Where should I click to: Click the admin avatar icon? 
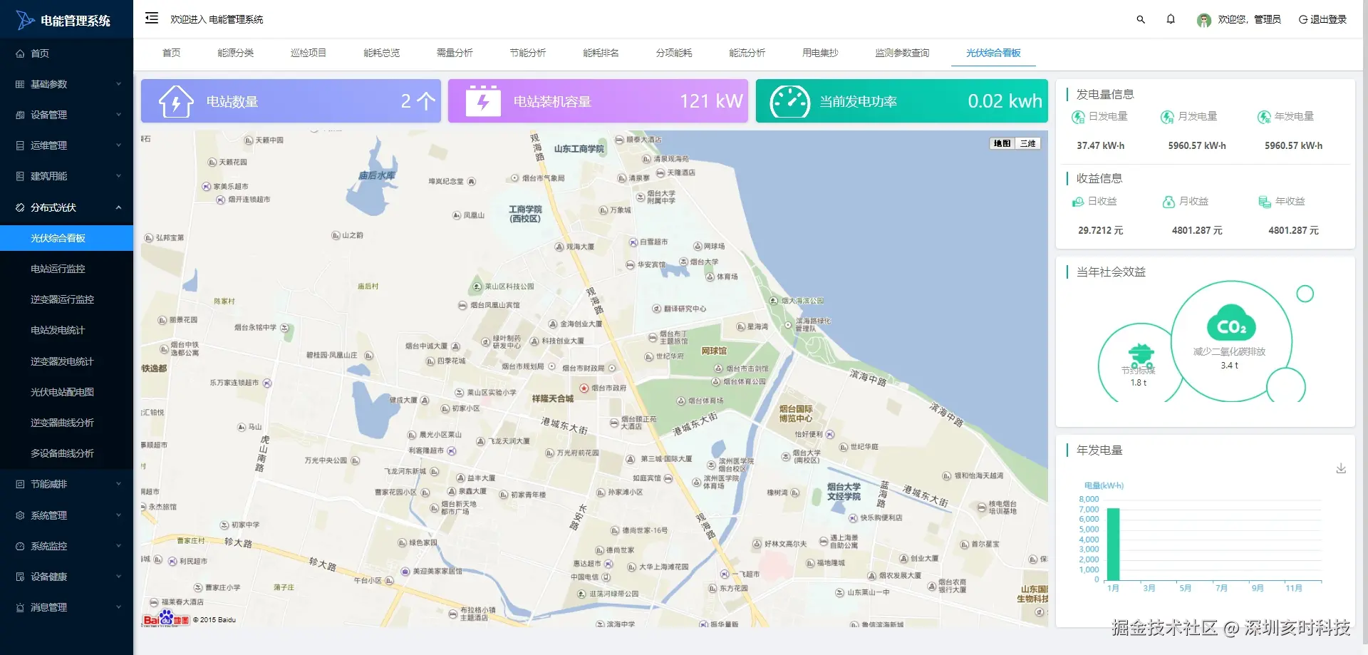[1204, 20]
